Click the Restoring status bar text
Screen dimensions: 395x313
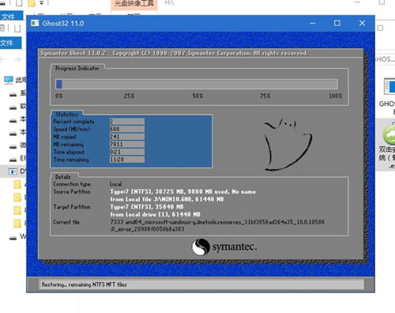84,285
